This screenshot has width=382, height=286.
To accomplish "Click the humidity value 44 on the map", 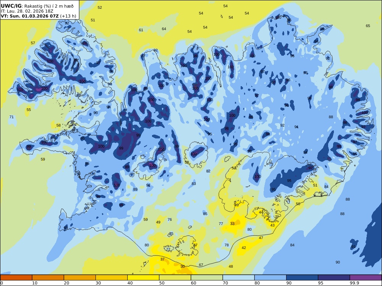I will coord(261,212).
